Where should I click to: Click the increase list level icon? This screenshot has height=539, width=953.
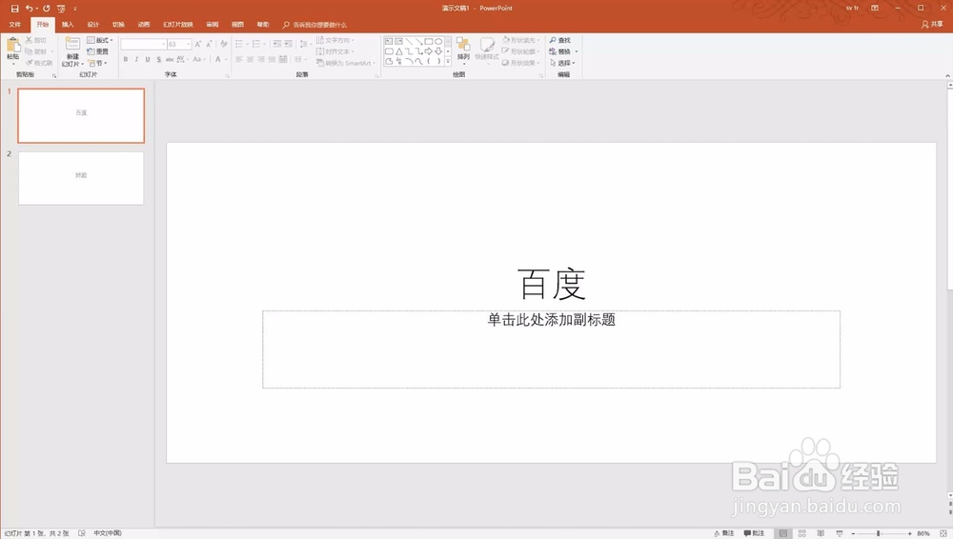click(x=288, y=44)
